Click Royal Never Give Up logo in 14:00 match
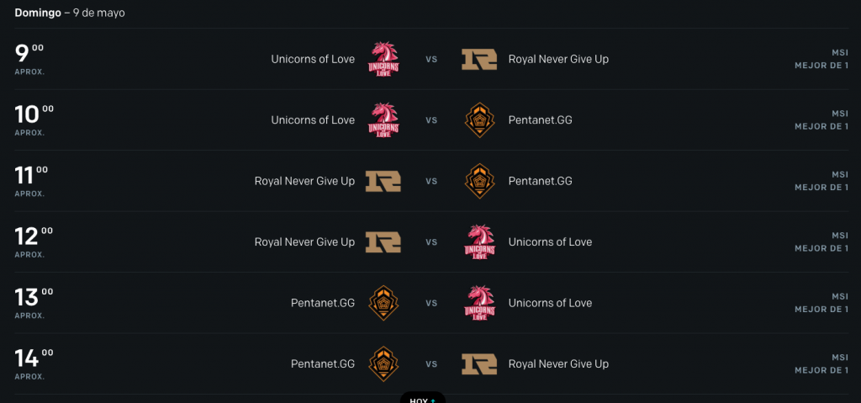 [x=479, y=364]
